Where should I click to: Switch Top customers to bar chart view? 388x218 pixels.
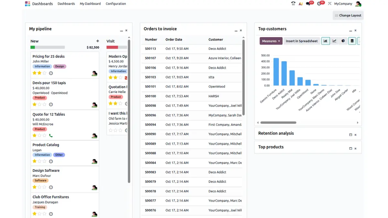pos(325,41)
